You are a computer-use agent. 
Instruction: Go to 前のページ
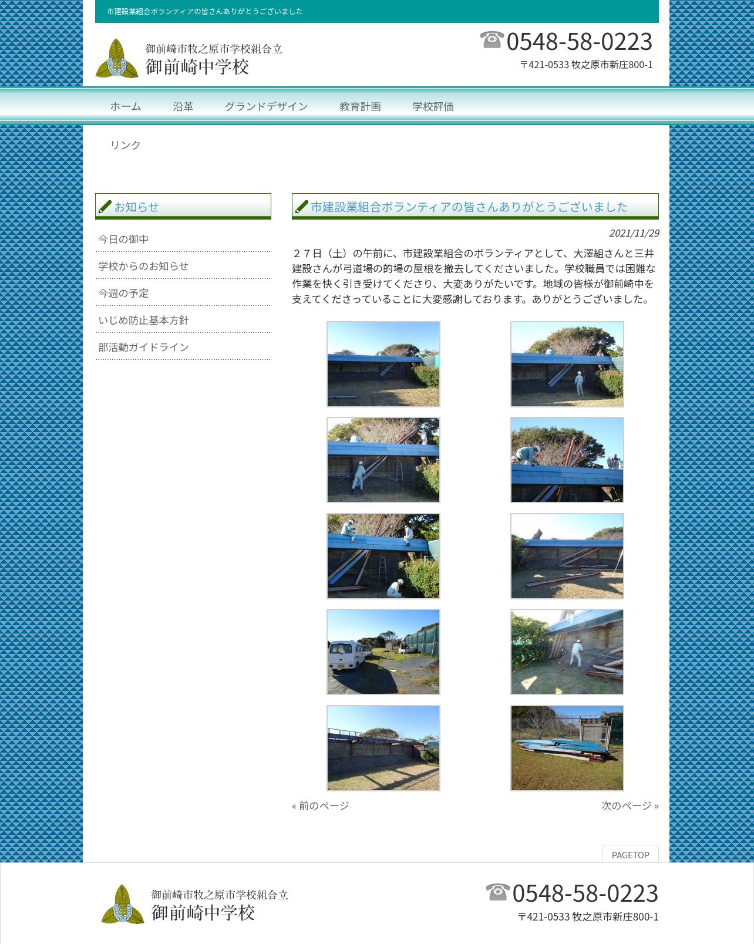321,805
